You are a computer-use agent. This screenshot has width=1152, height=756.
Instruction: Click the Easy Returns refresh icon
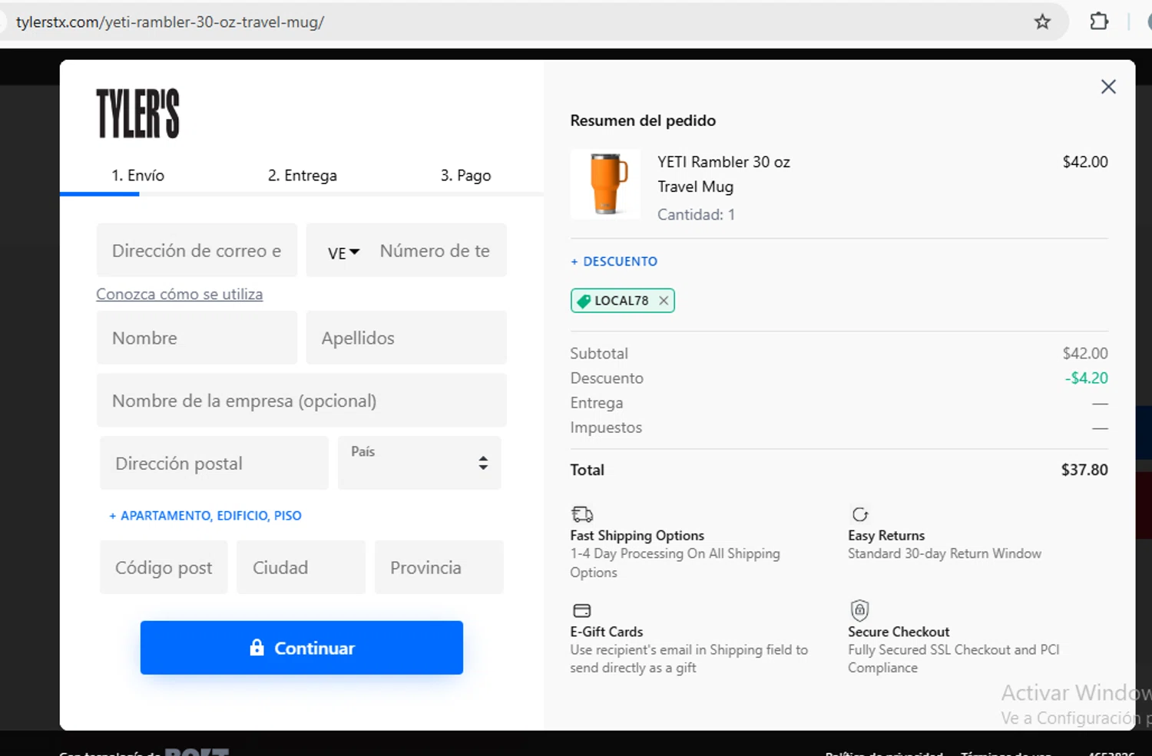pyautogui.click(x=860, y=514)
